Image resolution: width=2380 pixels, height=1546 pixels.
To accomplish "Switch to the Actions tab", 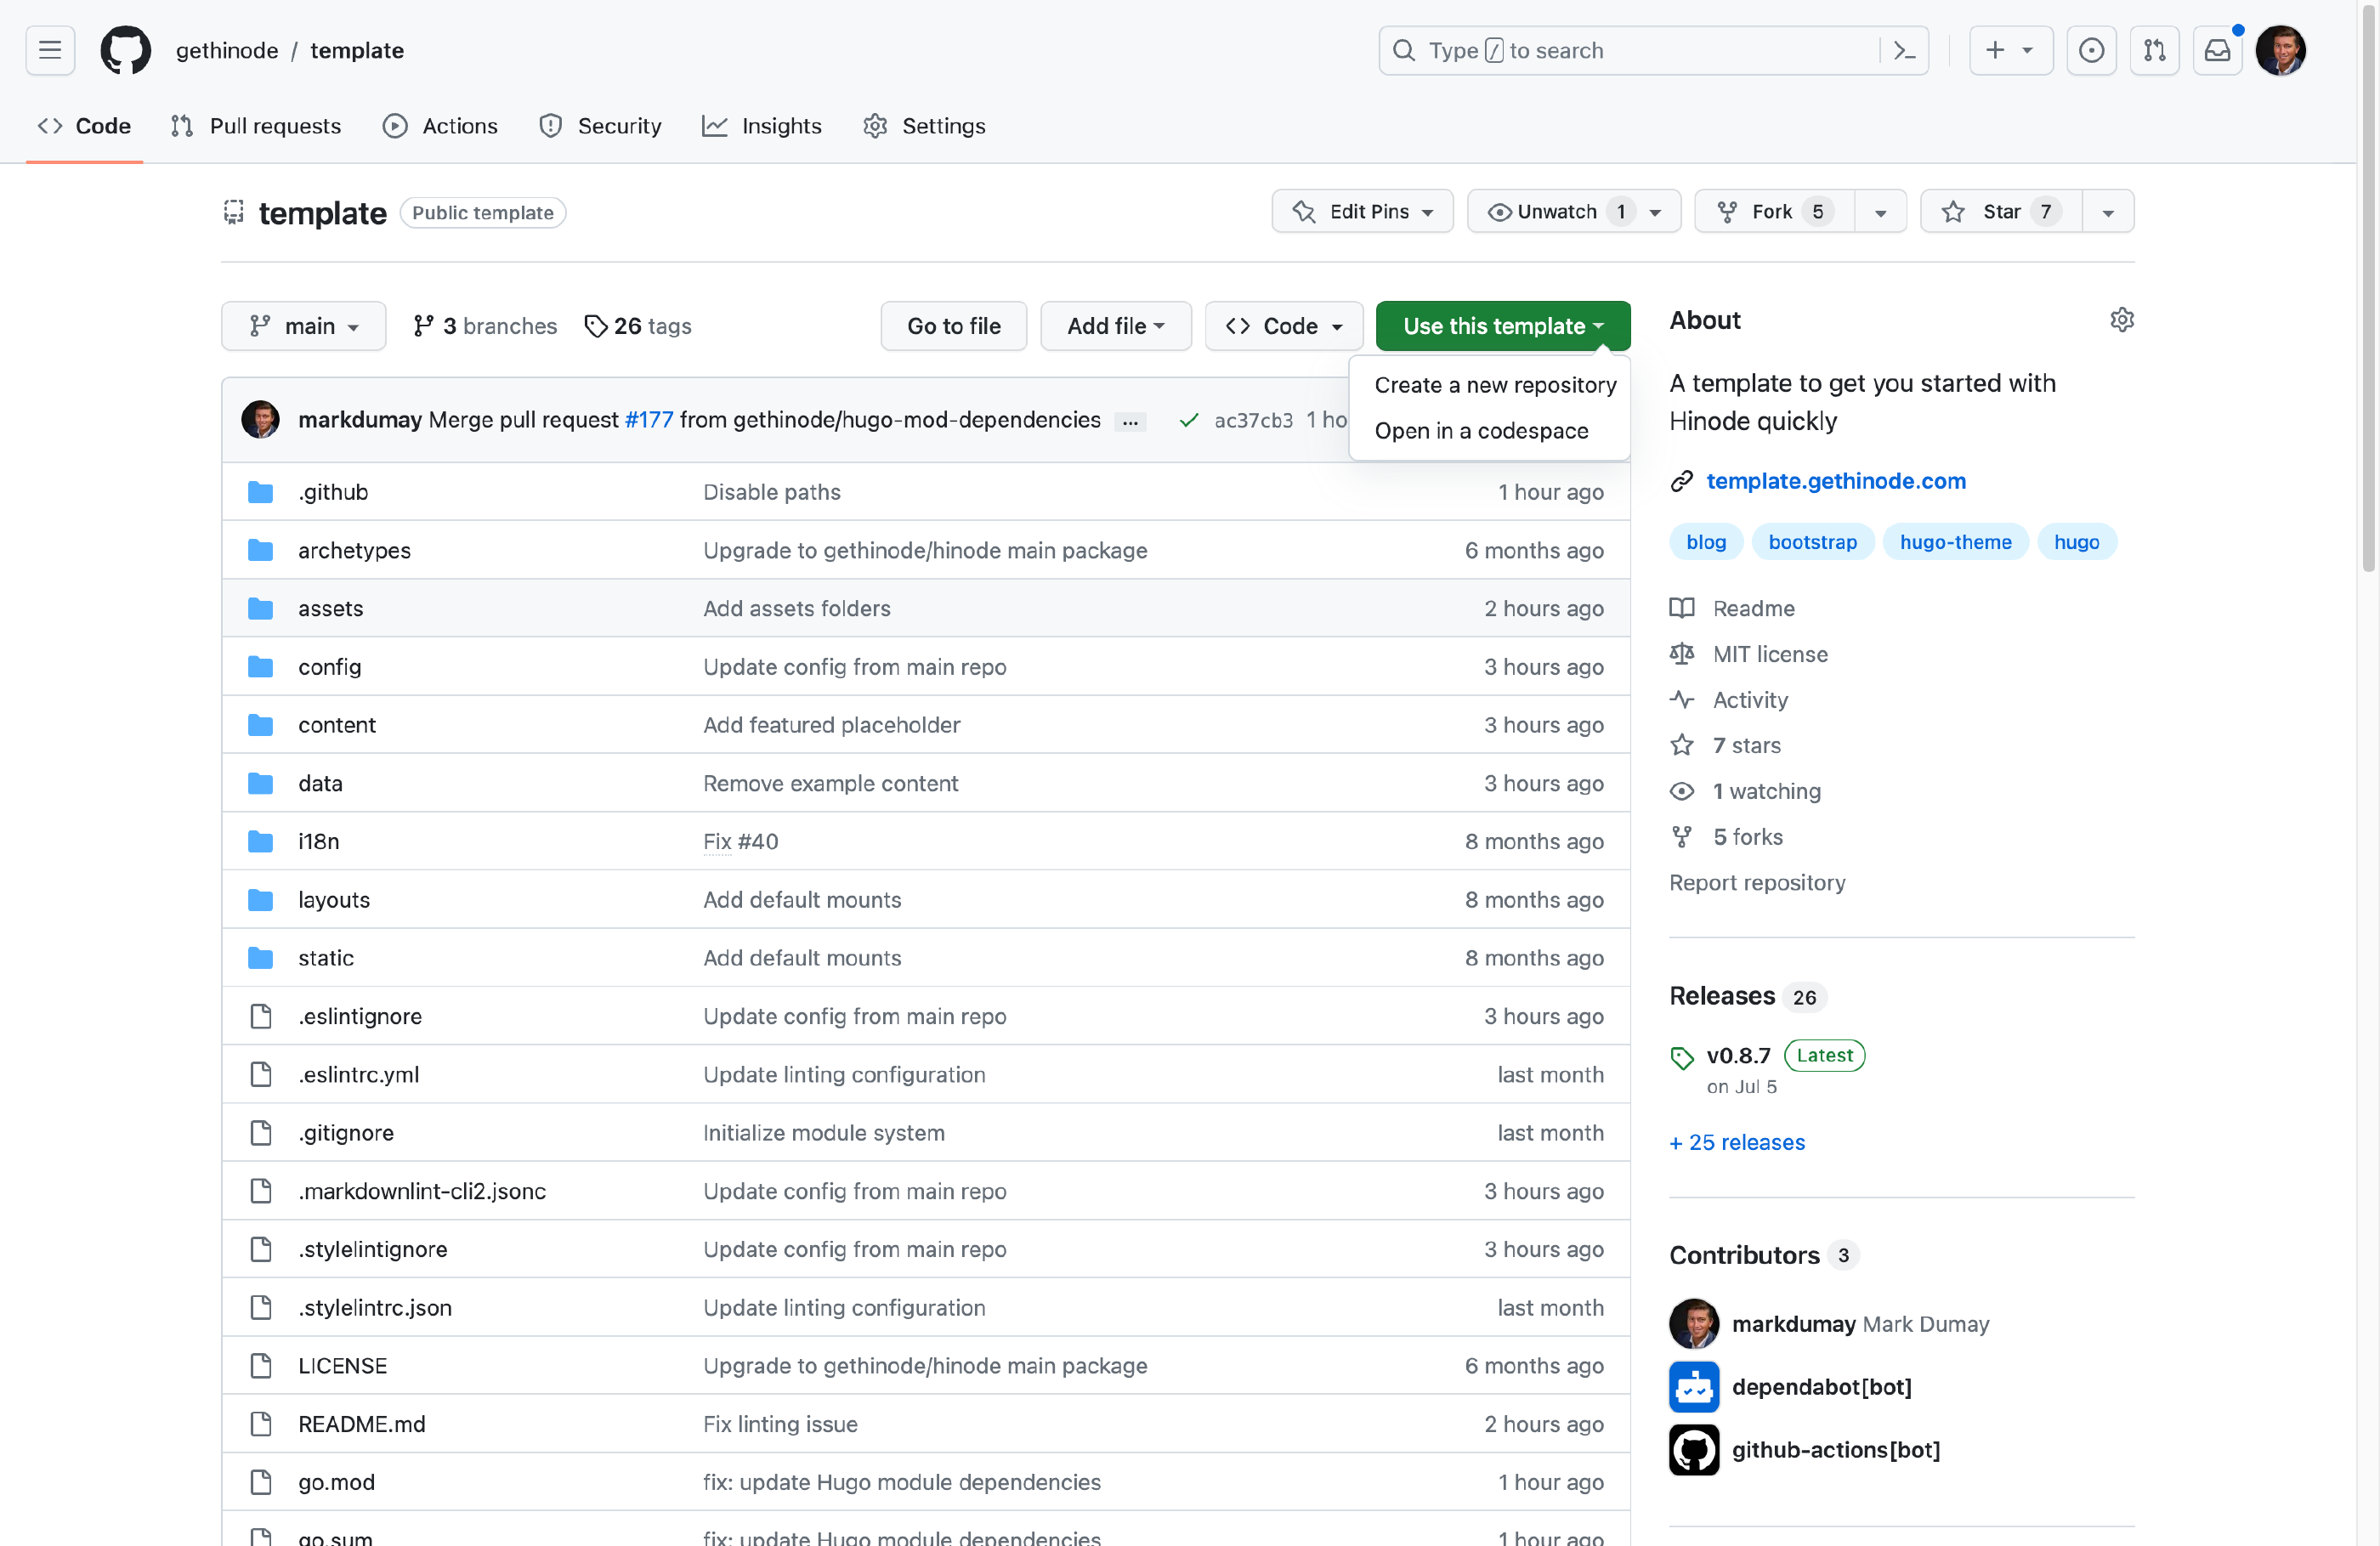I will coord(440,126).
